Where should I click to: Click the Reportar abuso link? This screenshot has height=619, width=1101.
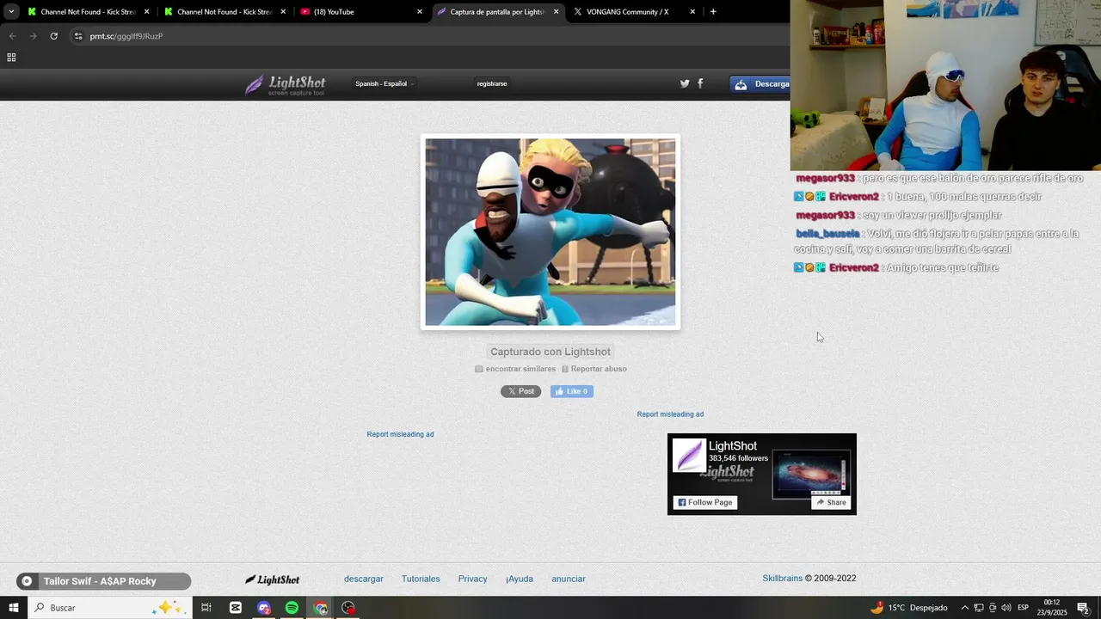point(594,369)
